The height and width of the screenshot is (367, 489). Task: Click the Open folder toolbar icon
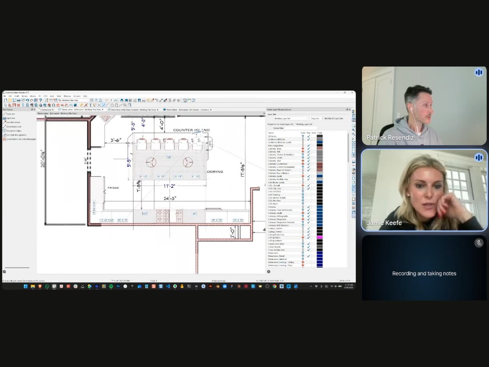click(10, 100)
